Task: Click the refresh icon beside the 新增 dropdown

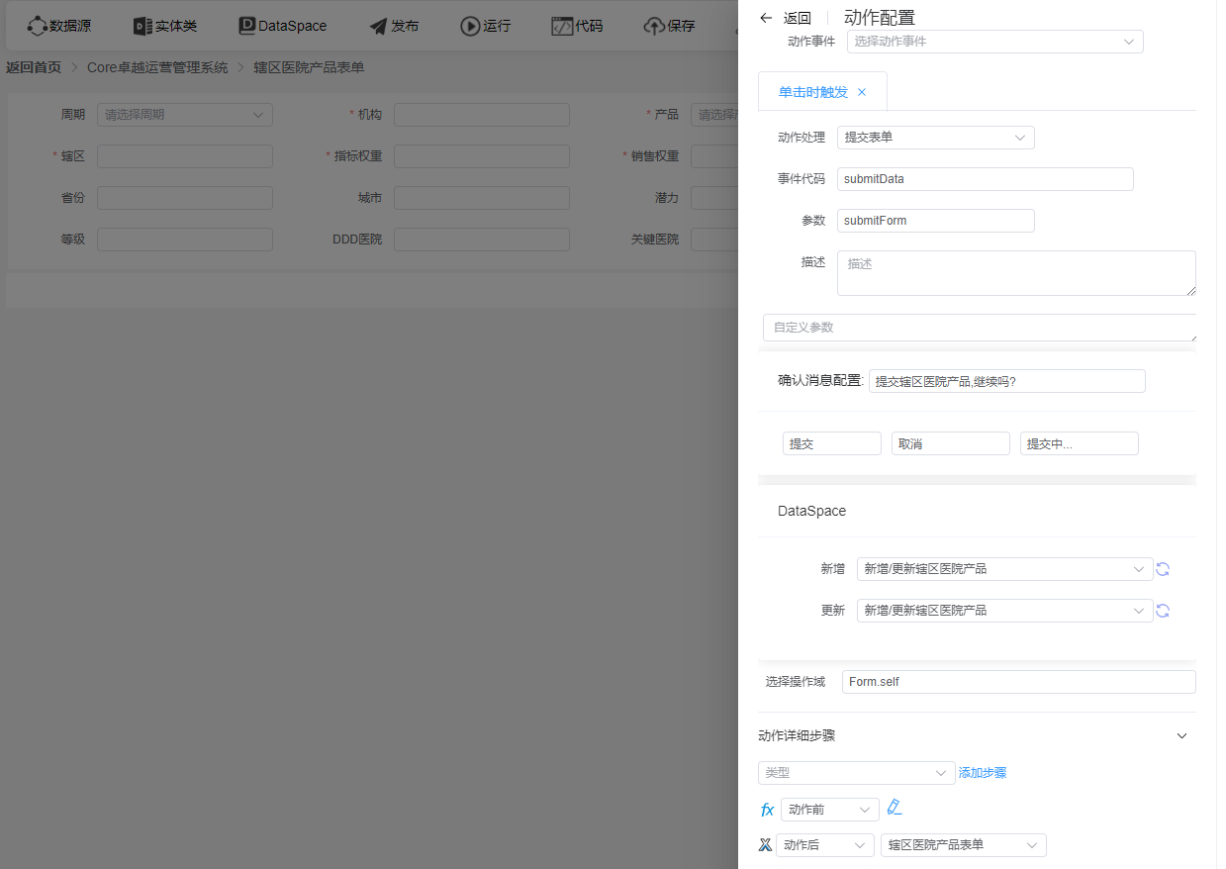Action: (x=1164, y=569)
